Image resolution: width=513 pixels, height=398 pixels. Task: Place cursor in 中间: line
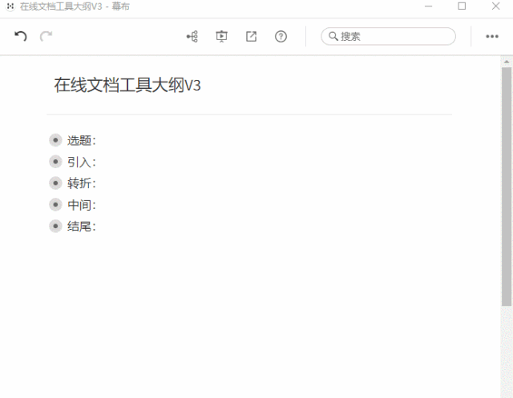(x=82, y=205)
